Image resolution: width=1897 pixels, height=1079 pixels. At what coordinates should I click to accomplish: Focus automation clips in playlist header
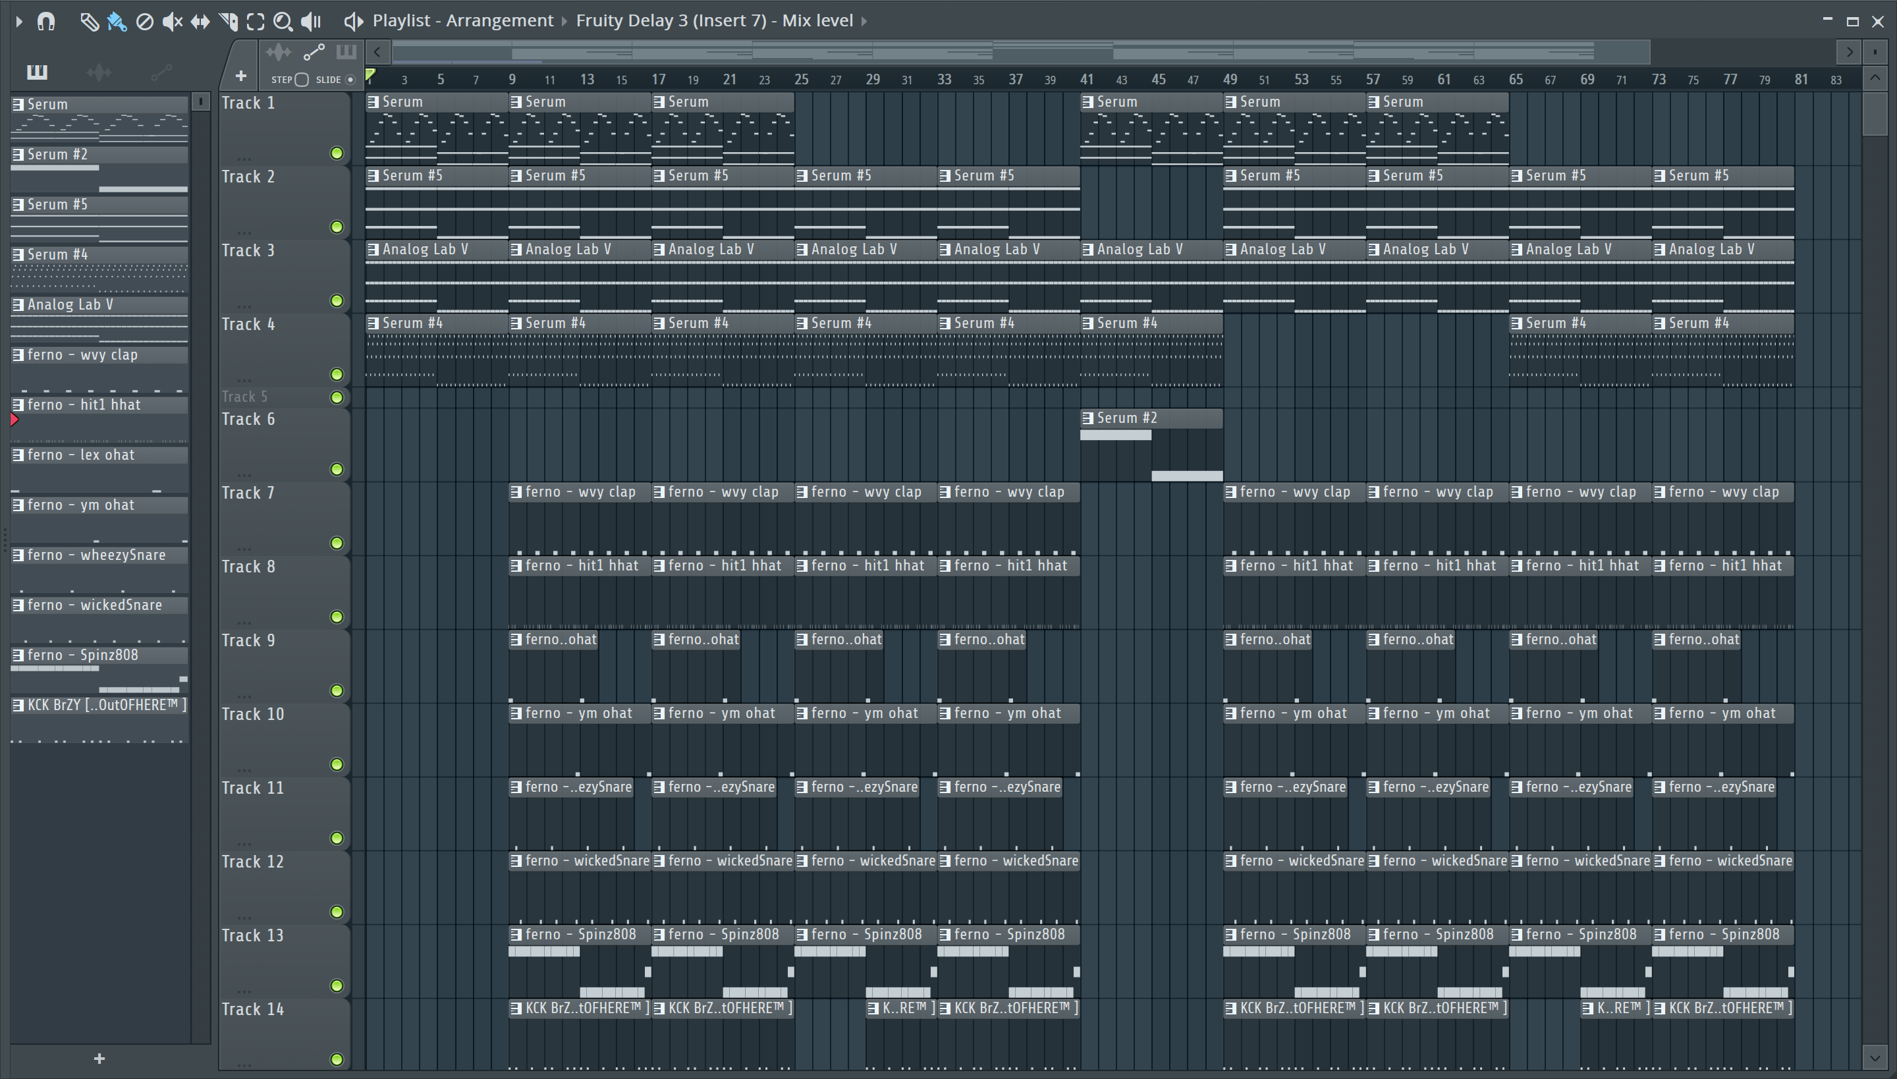(314, 53)
